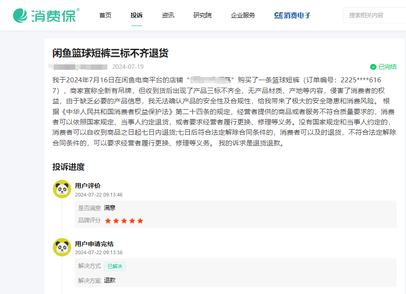Click timestamp 2024-07-22 09:13:36

[98, 252]
